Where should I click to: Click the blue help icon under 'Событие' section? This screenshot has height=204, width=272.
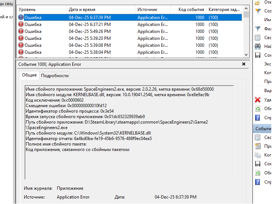coord(258,182)
